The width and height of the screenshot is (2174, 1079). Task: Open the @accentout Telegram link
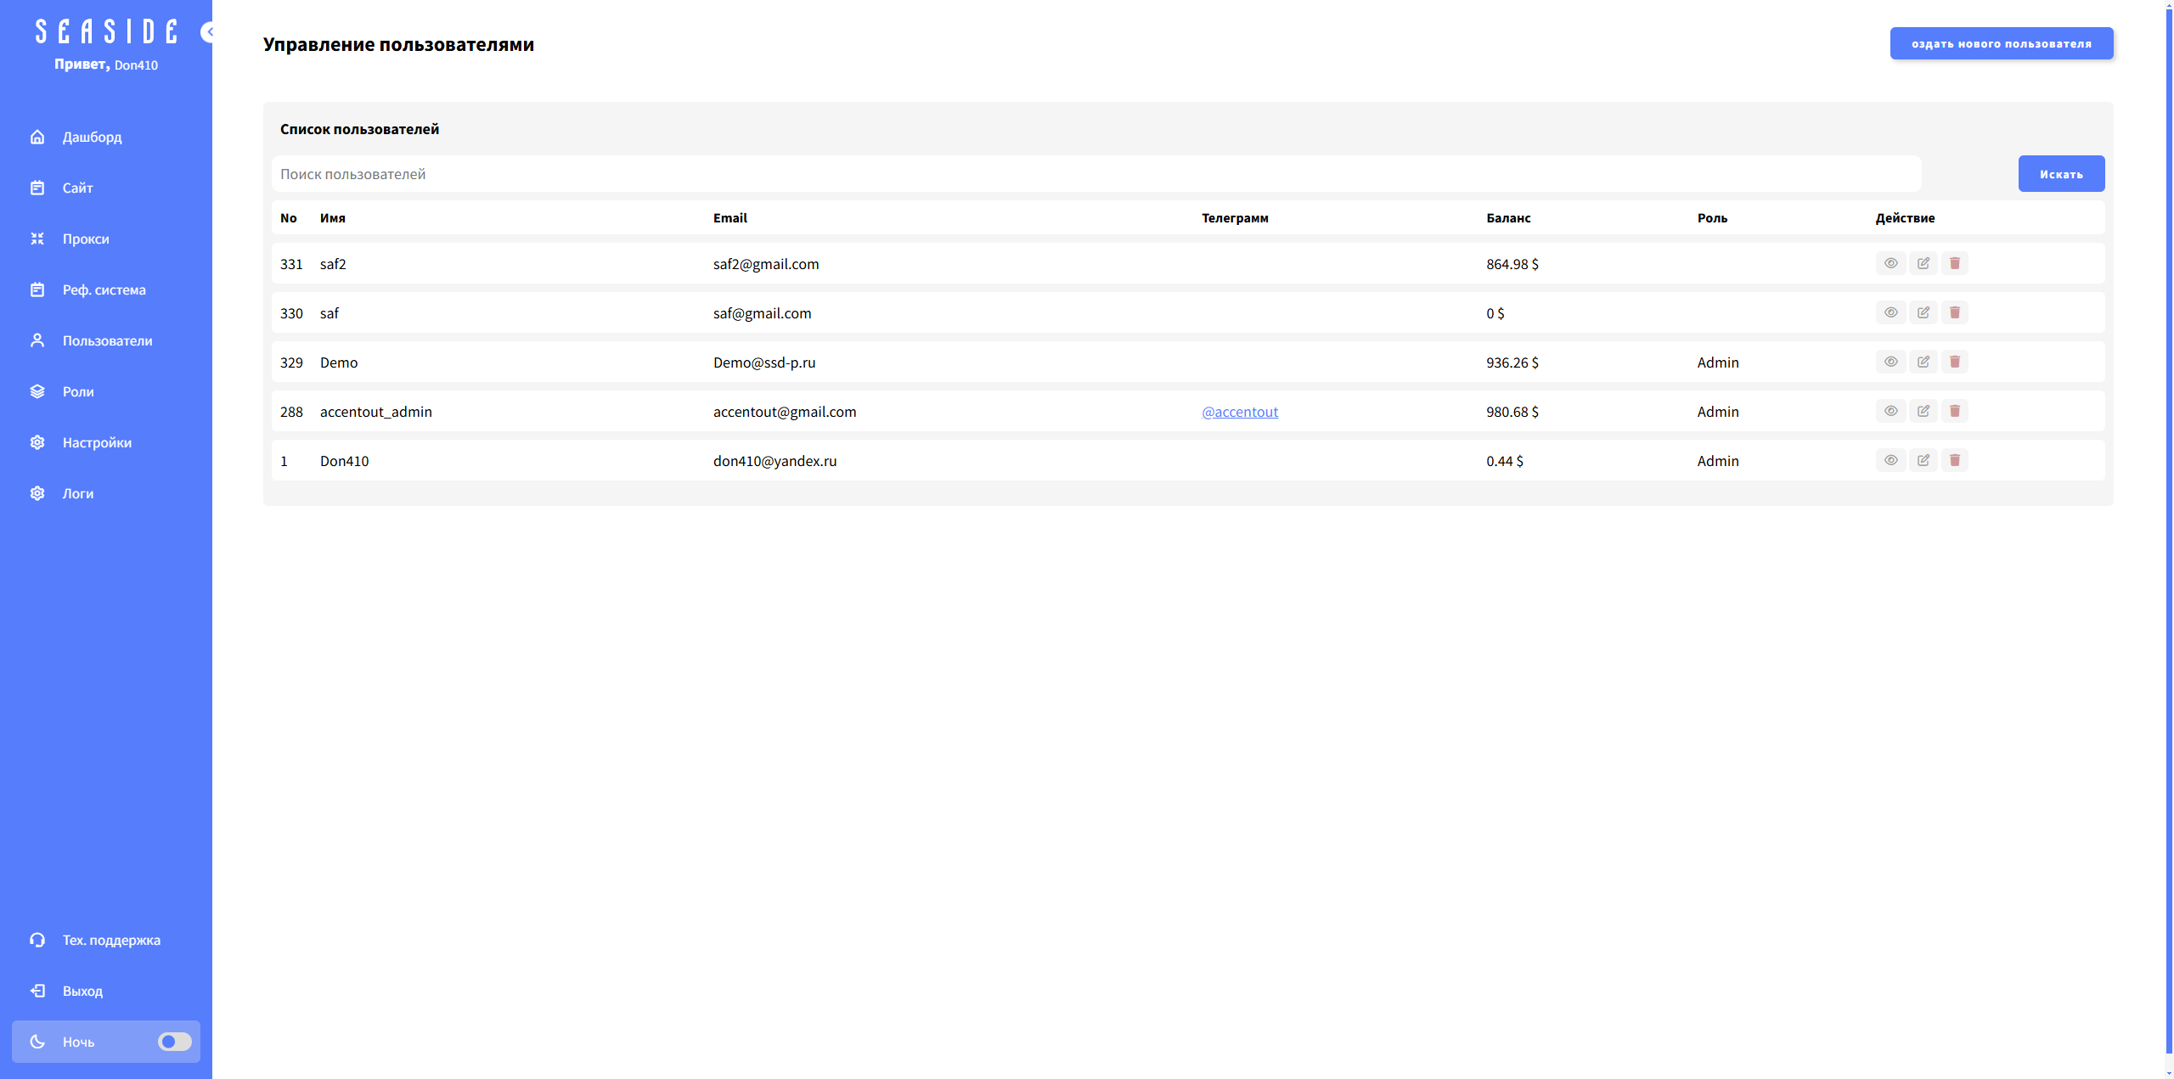pyautogui.click(x=1239, y=412)
